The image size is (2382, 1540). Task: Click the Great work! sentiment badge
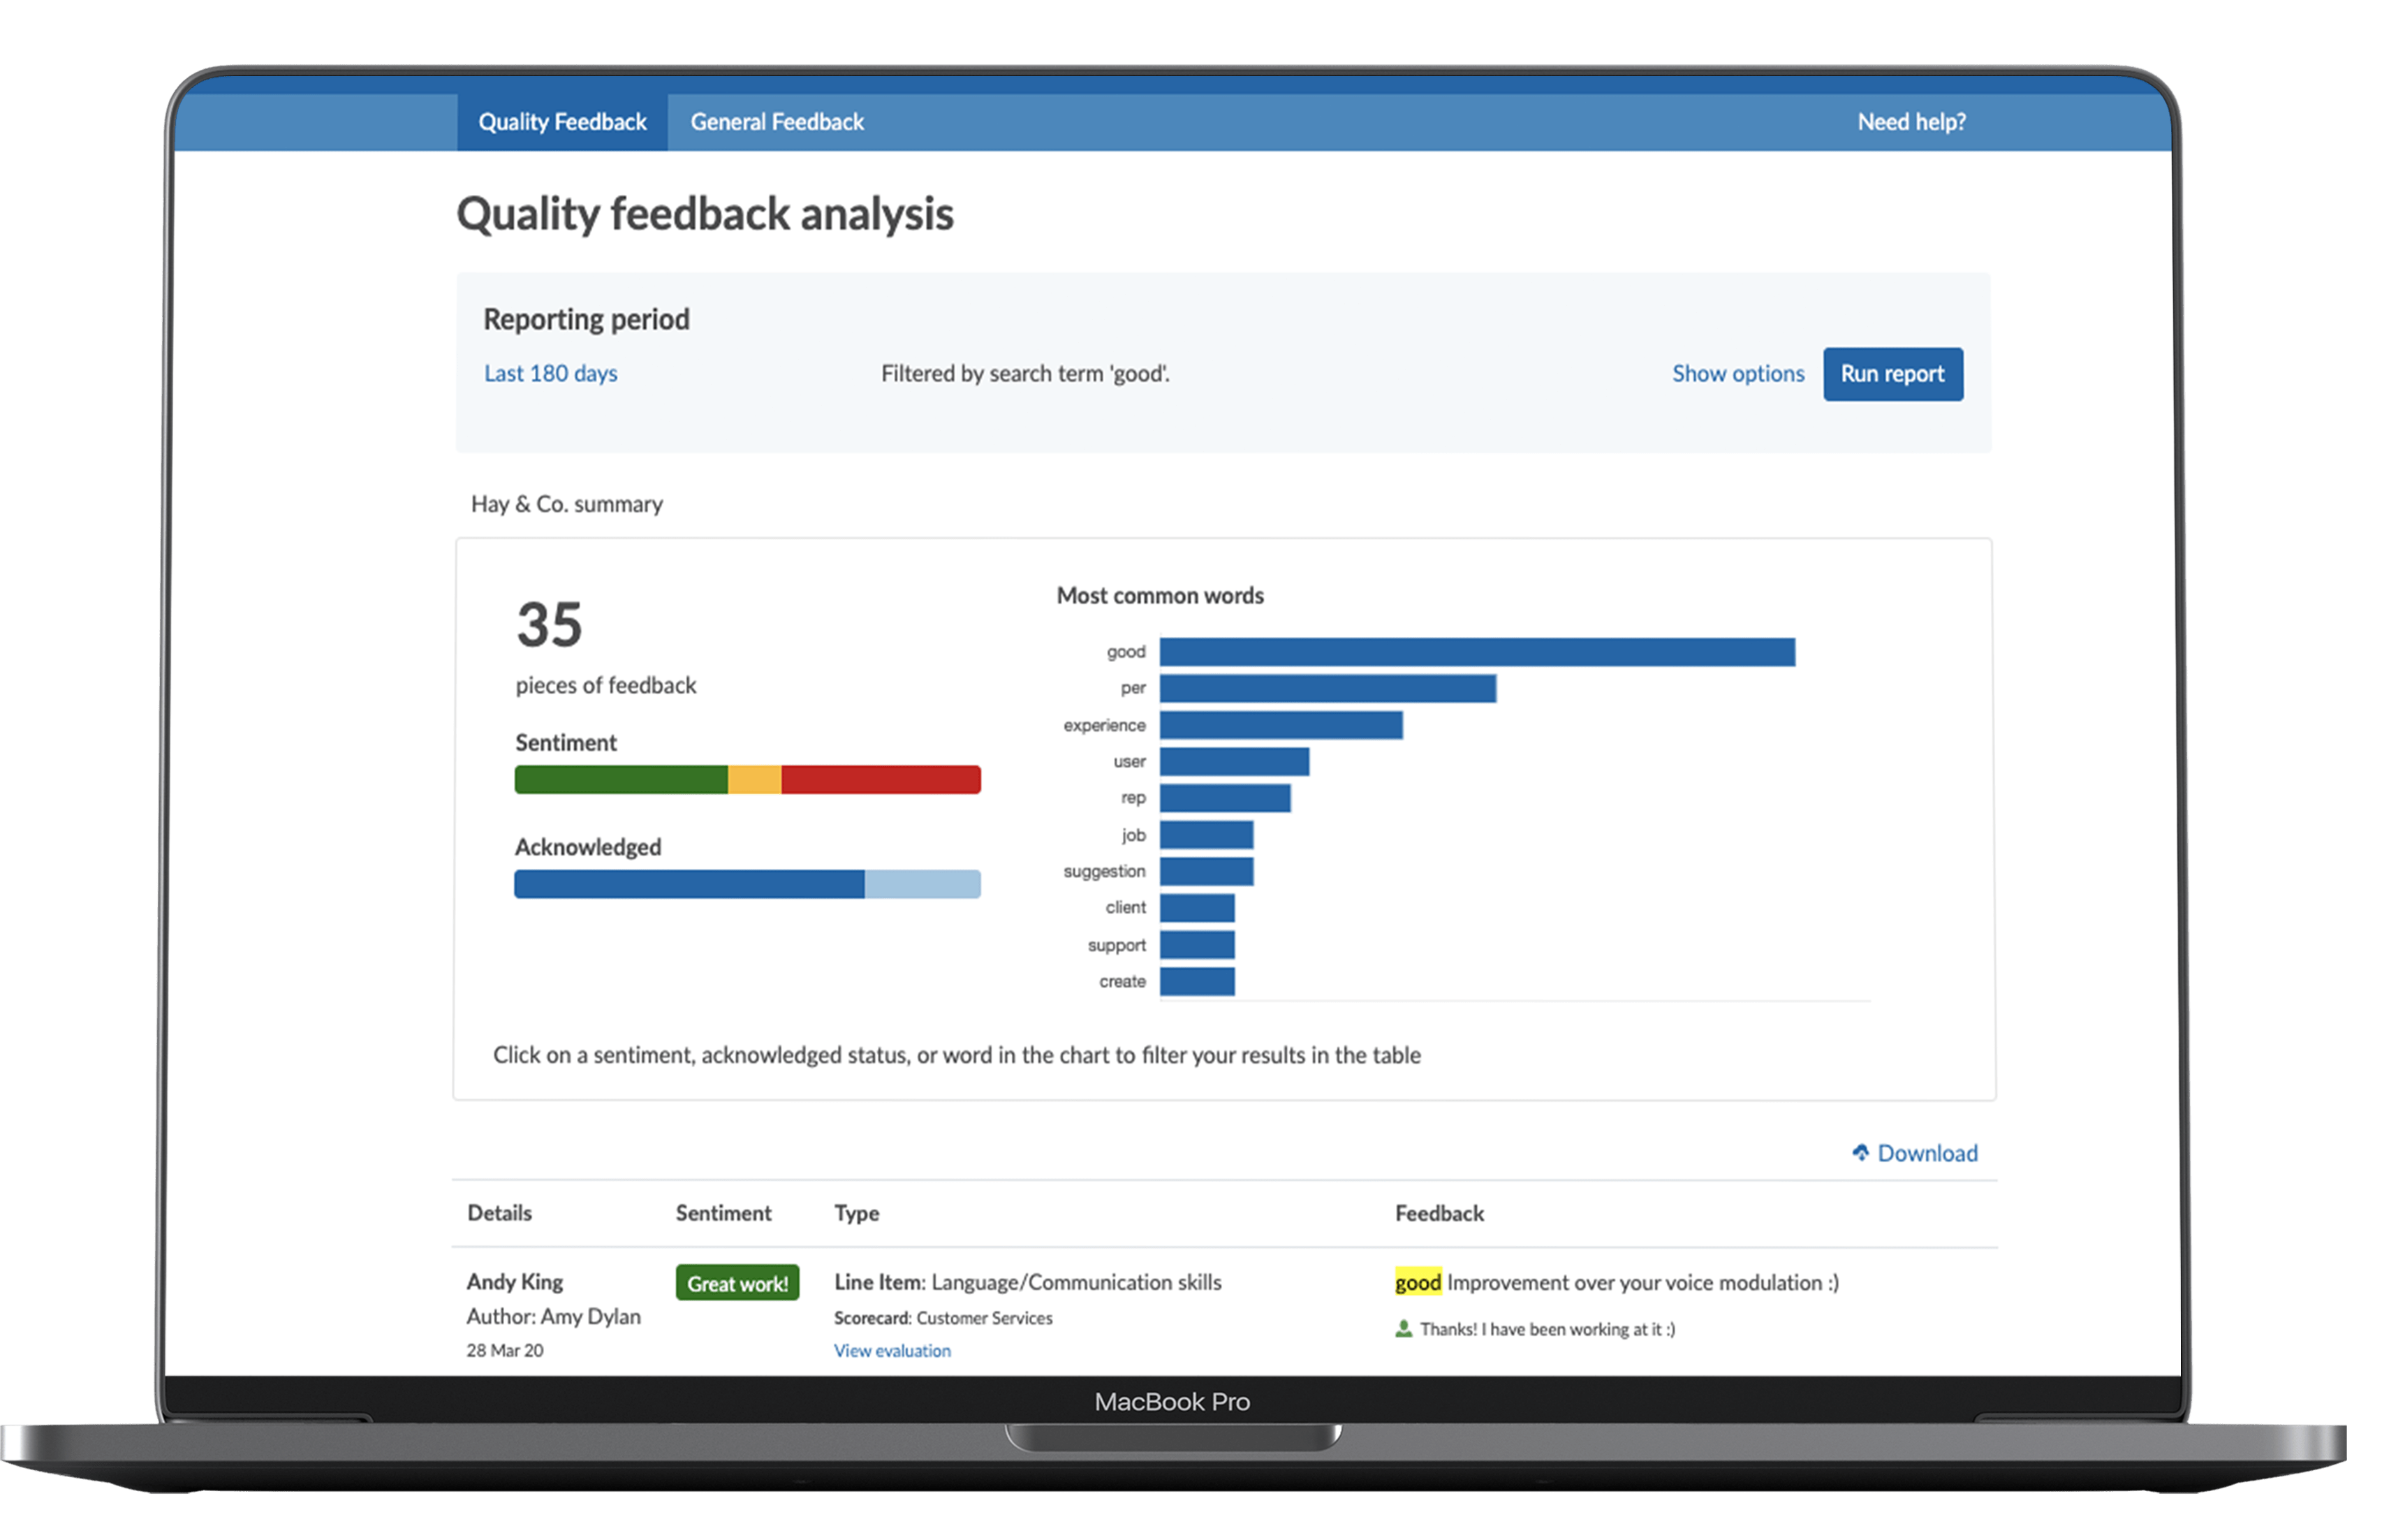pyautogui.click(x=737, y=1283)
